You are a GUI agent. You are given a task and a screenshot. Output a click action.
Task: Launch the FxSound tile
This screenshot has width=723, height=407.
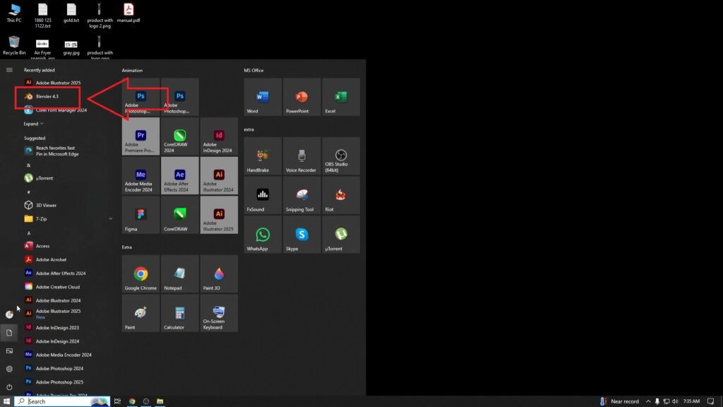coord(263,195)
